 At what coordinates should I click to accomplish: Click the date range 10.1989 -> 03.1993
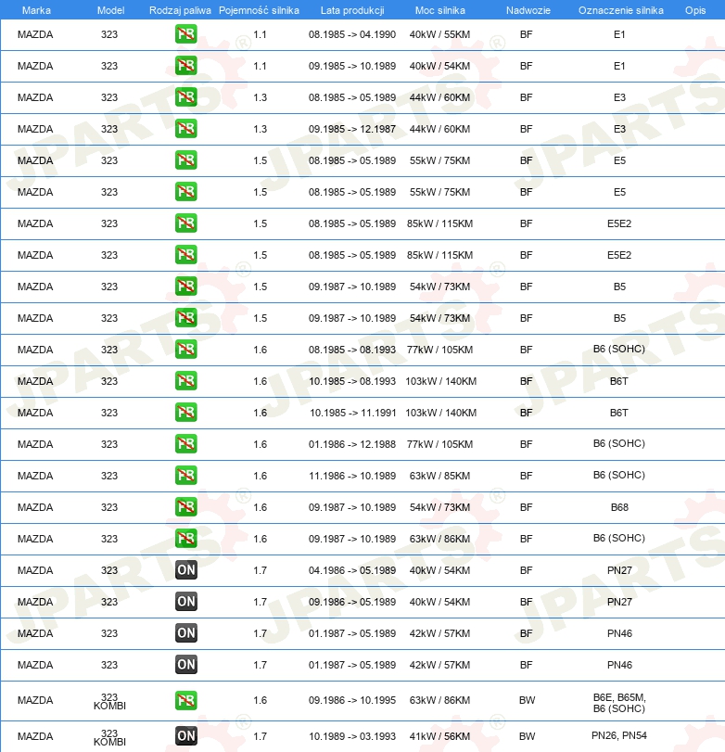pyautogui.click(x=352, y=736)
